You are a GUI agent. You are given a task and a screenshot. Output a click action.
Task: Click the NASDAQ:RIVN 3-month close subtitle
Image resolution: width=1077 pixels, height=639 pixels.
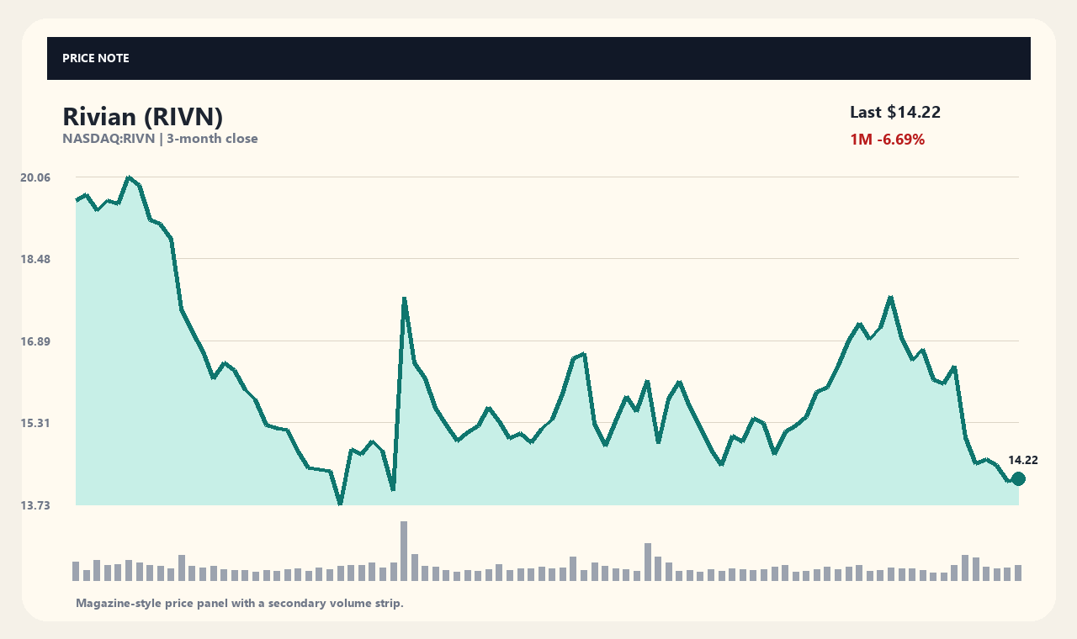tap(160, 139)
